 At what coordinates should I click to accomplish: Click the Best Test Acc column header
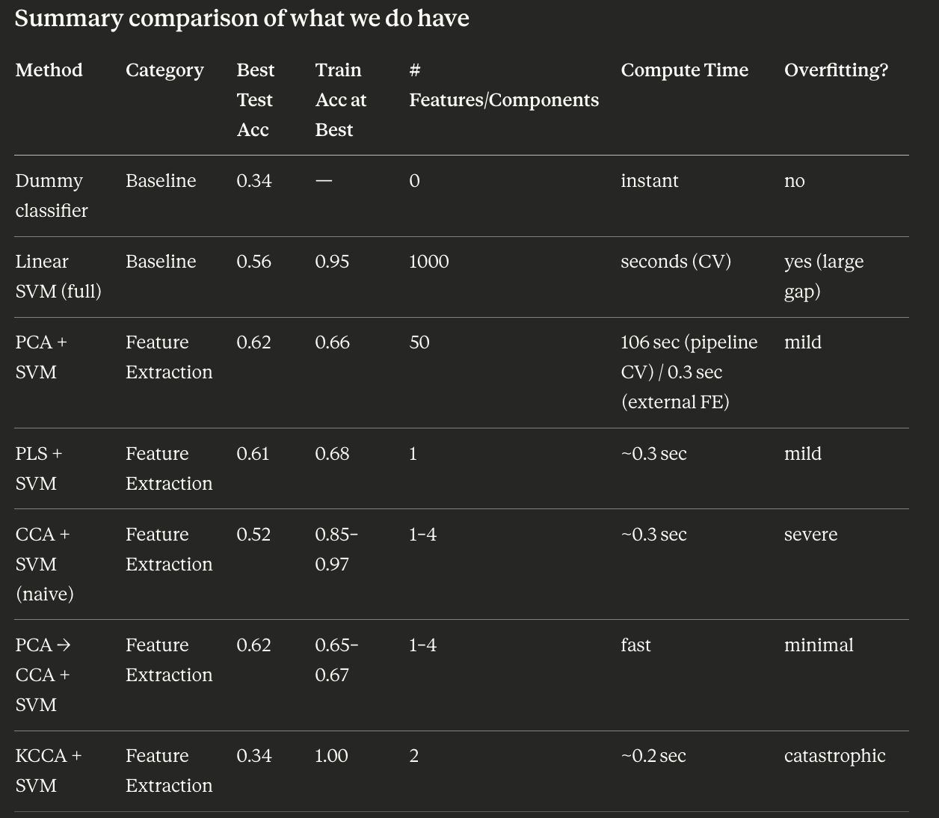pyautogui.click(x=255, y=99)
